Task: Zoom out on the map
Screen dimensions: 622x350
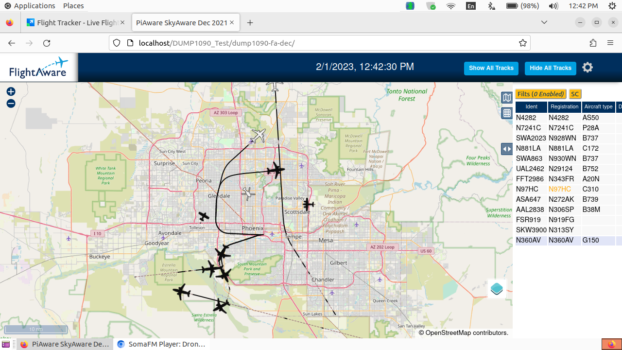Action: click(11, 104)
